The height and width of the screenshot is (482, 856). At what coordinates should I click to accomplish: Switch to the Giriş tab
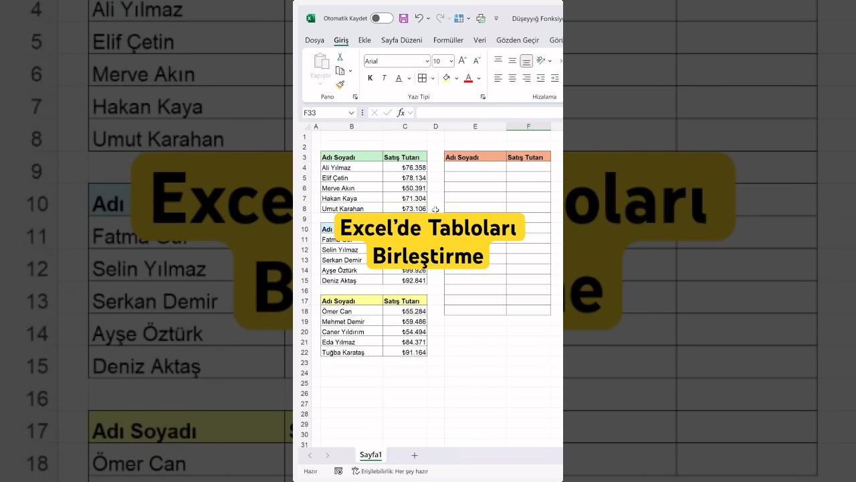click(x=341, y=40)
